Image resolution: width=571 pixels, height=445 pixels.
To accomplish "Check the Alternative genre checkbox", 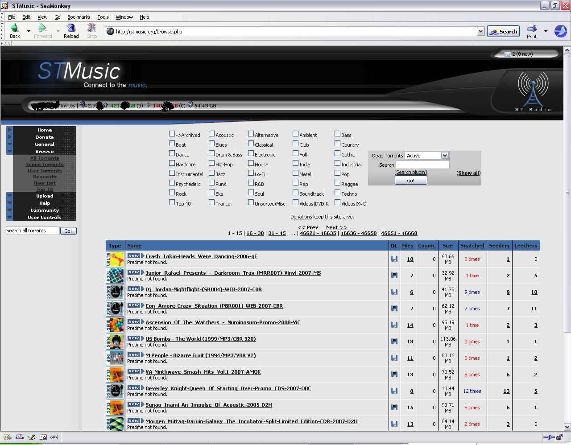I will point(251,134).
